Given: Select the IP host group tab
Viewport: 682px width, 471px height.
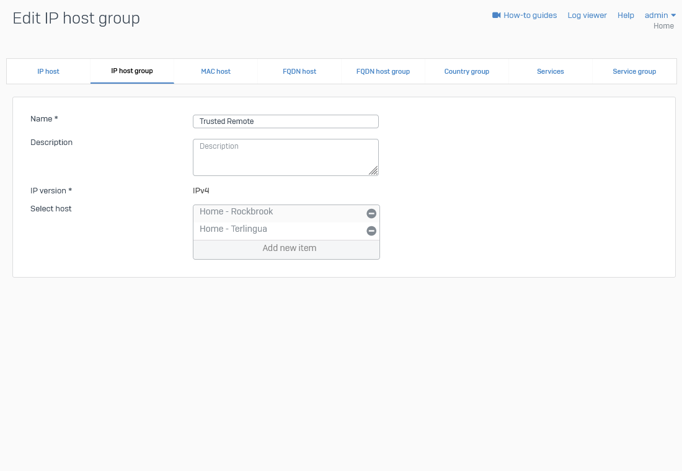Looking at the screenshot, I should (x=132, y=71).
